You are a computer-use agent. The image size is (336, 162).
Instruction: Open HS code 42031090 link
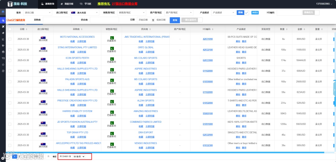tap(208, 39)
